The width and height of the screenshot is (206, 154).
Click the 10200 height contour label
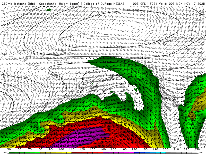click(126, 101)
